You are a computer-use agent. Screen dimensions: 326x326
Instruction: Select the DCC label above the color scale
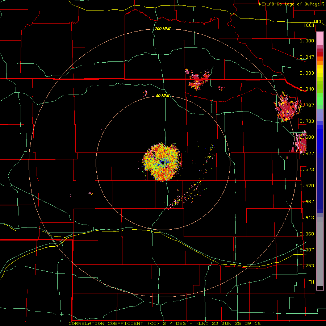coord(318,22)
